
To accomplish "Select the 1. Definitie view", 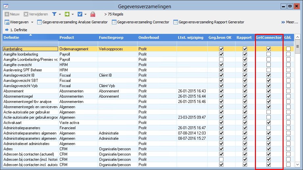I will (16, 30).
